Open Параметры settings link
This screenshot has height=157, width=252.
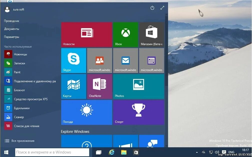click(11, 37)
